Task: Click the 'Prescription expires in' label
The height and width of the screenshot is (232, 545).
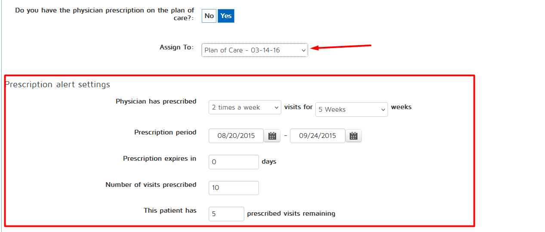Action: pyautogui.click(x=160, y=159)
